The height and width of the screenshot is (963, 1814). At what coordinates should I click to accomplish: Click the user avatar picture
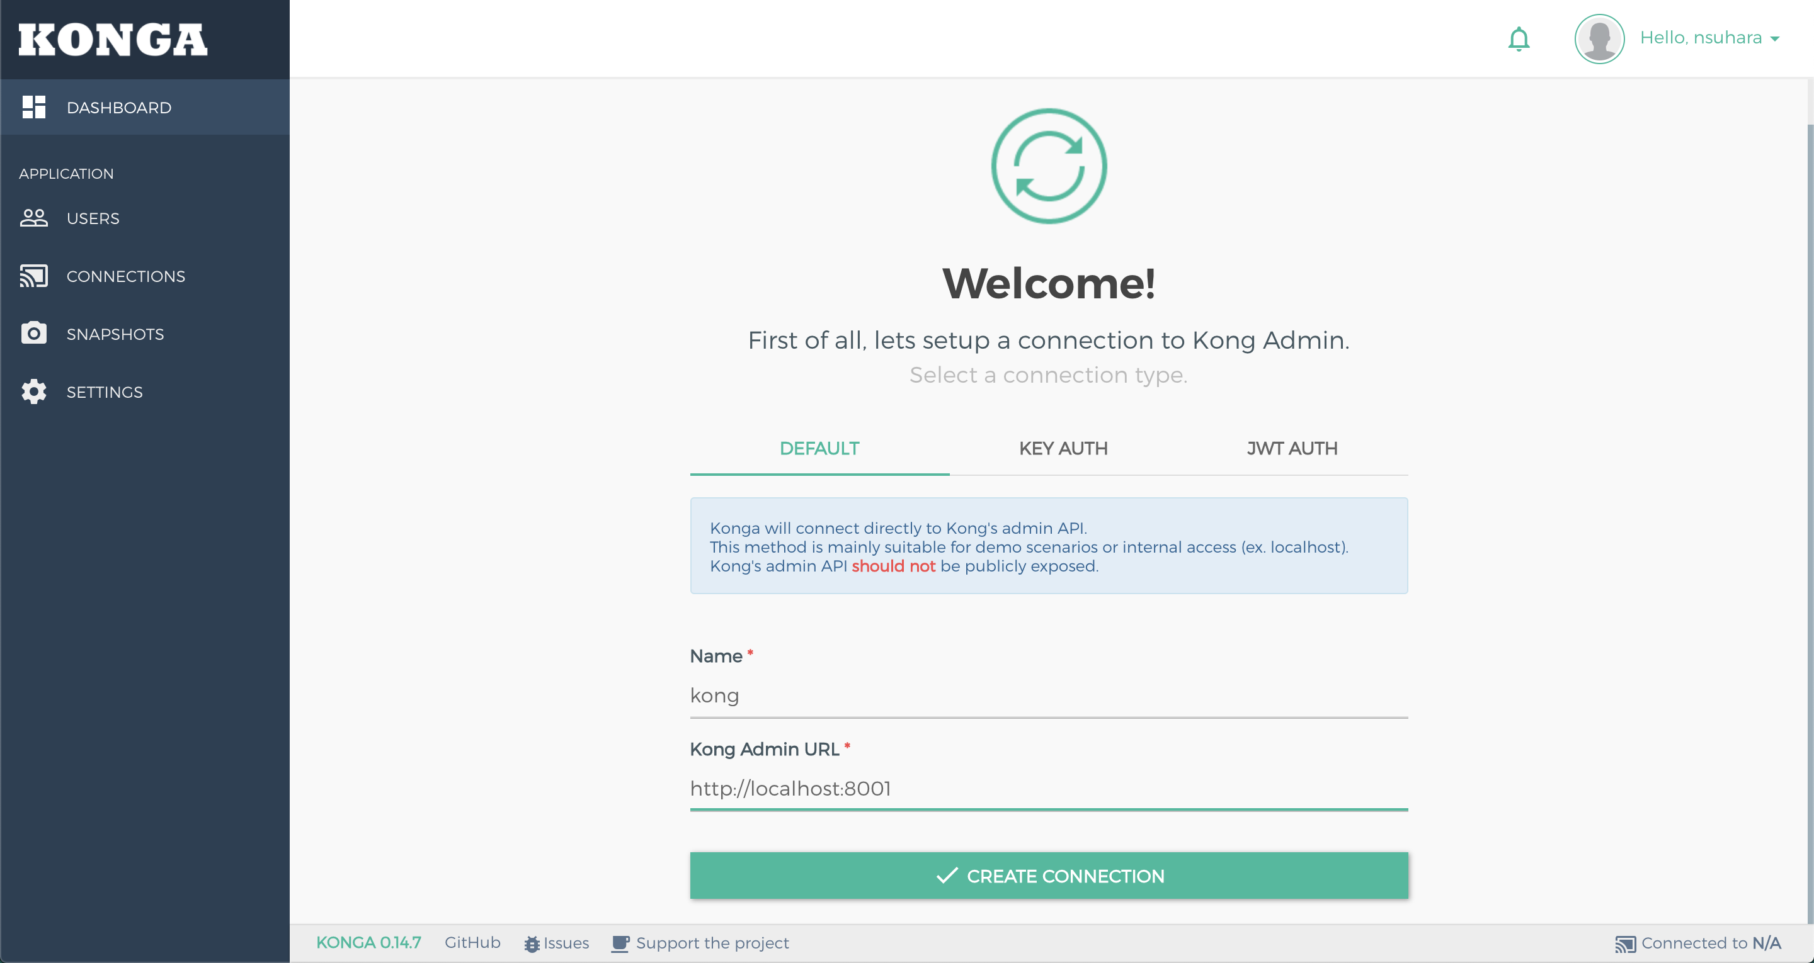pos(1599,38)
